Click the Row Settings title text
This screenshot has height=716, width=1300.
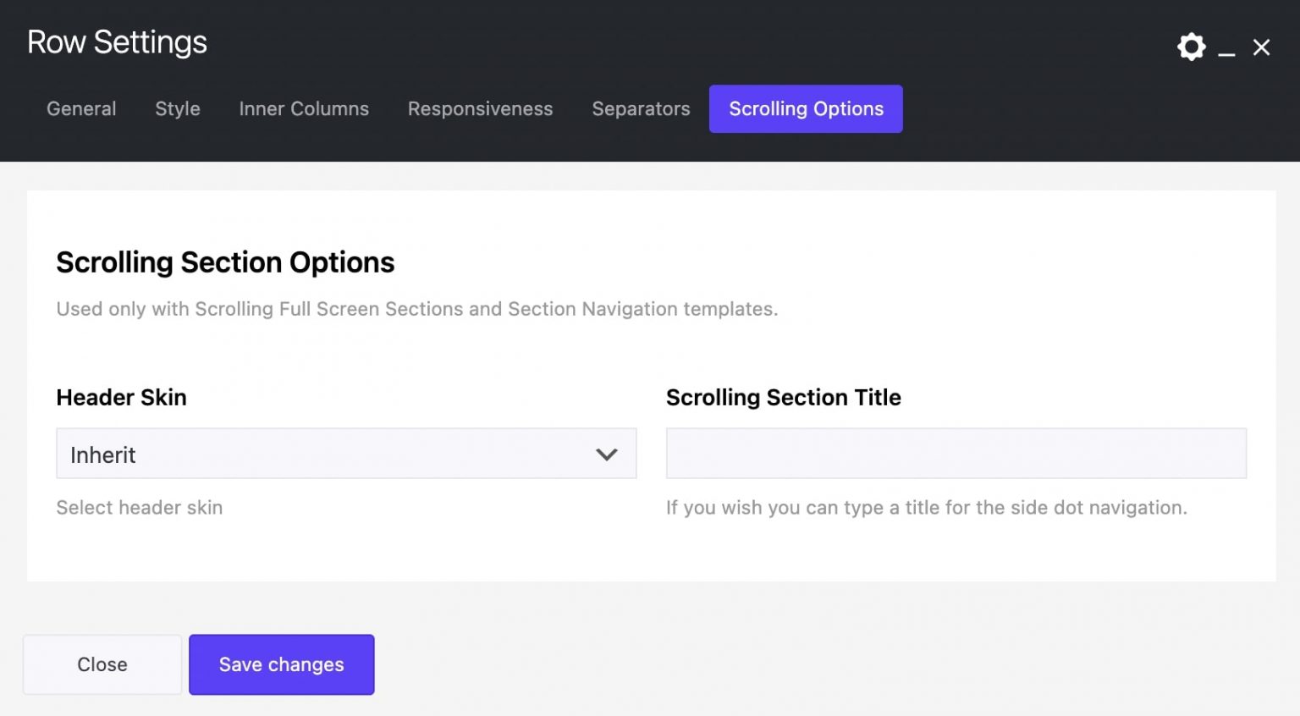[x=117, y=41]
